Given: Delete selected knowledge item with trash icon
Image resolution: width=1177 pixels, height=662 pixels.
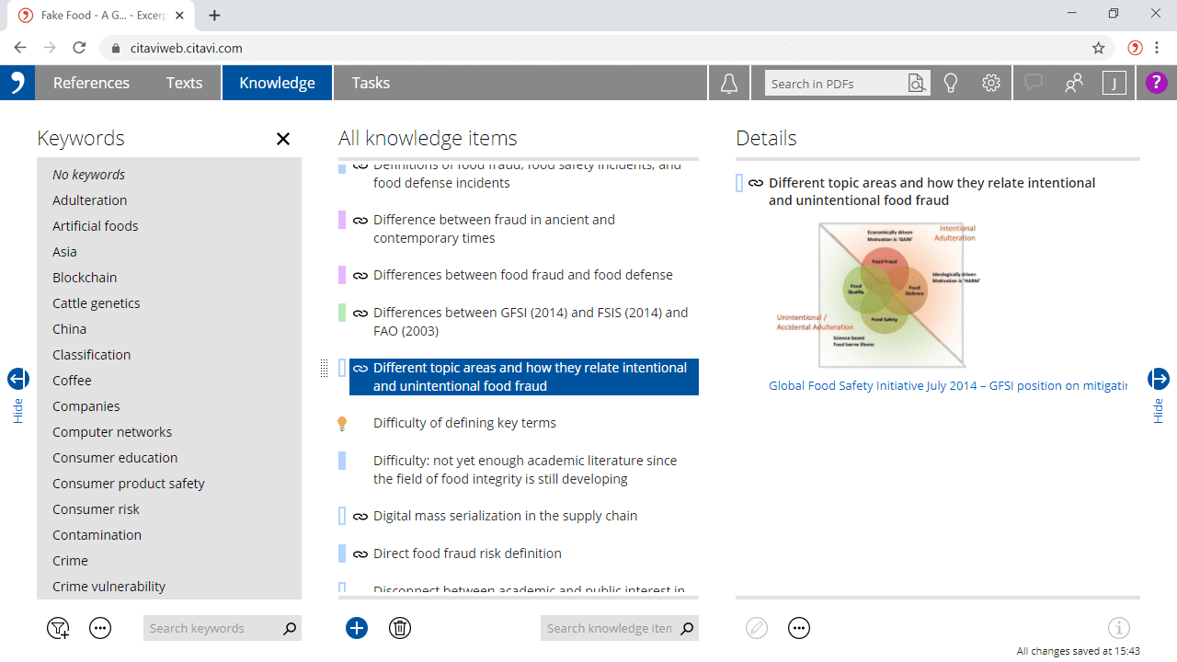Looking at the screenshot, I should pyautogui.click(x=400, y=628).
